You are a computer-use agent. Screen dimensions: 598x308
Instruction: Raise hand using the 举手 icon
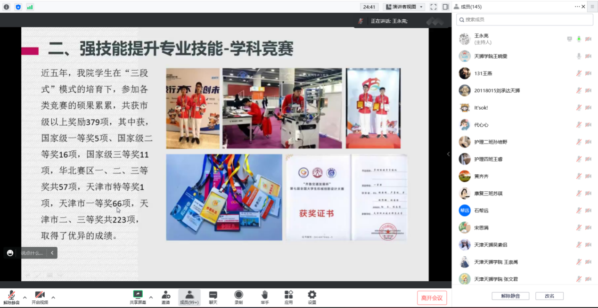click(x=264, y=297)
